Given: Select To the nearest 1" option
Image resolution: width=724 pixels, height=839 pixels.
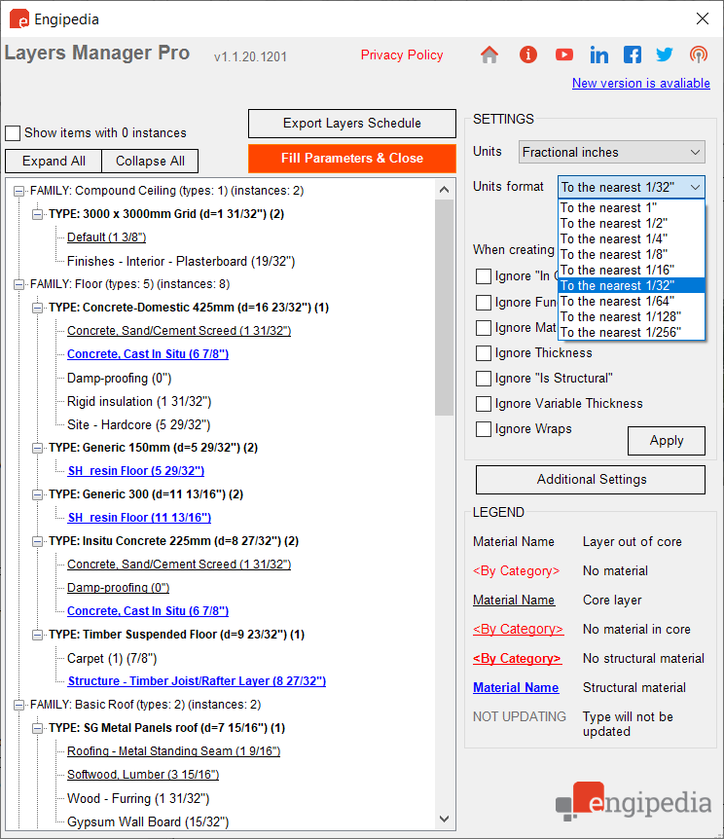Looking at the screenshot, I should [632, 207].
